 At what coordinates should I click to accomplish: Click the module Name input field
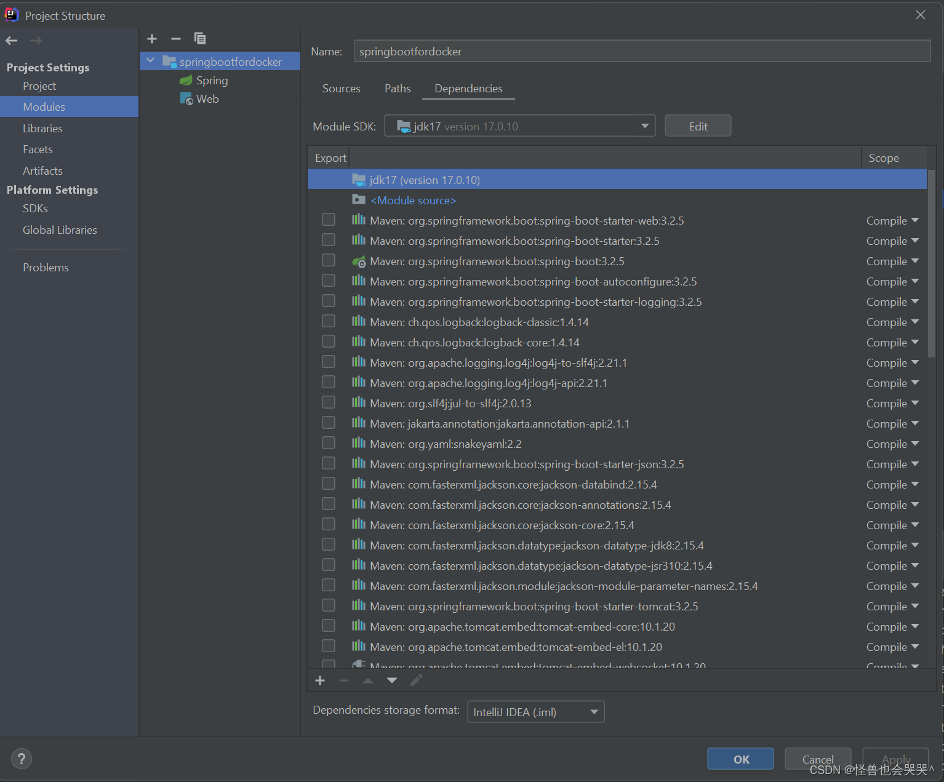tap(642, 51)
